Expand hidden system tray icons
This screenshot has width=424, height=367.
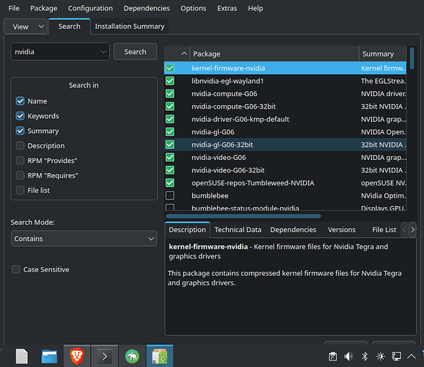pyautogui.click(x=412, y=357)
